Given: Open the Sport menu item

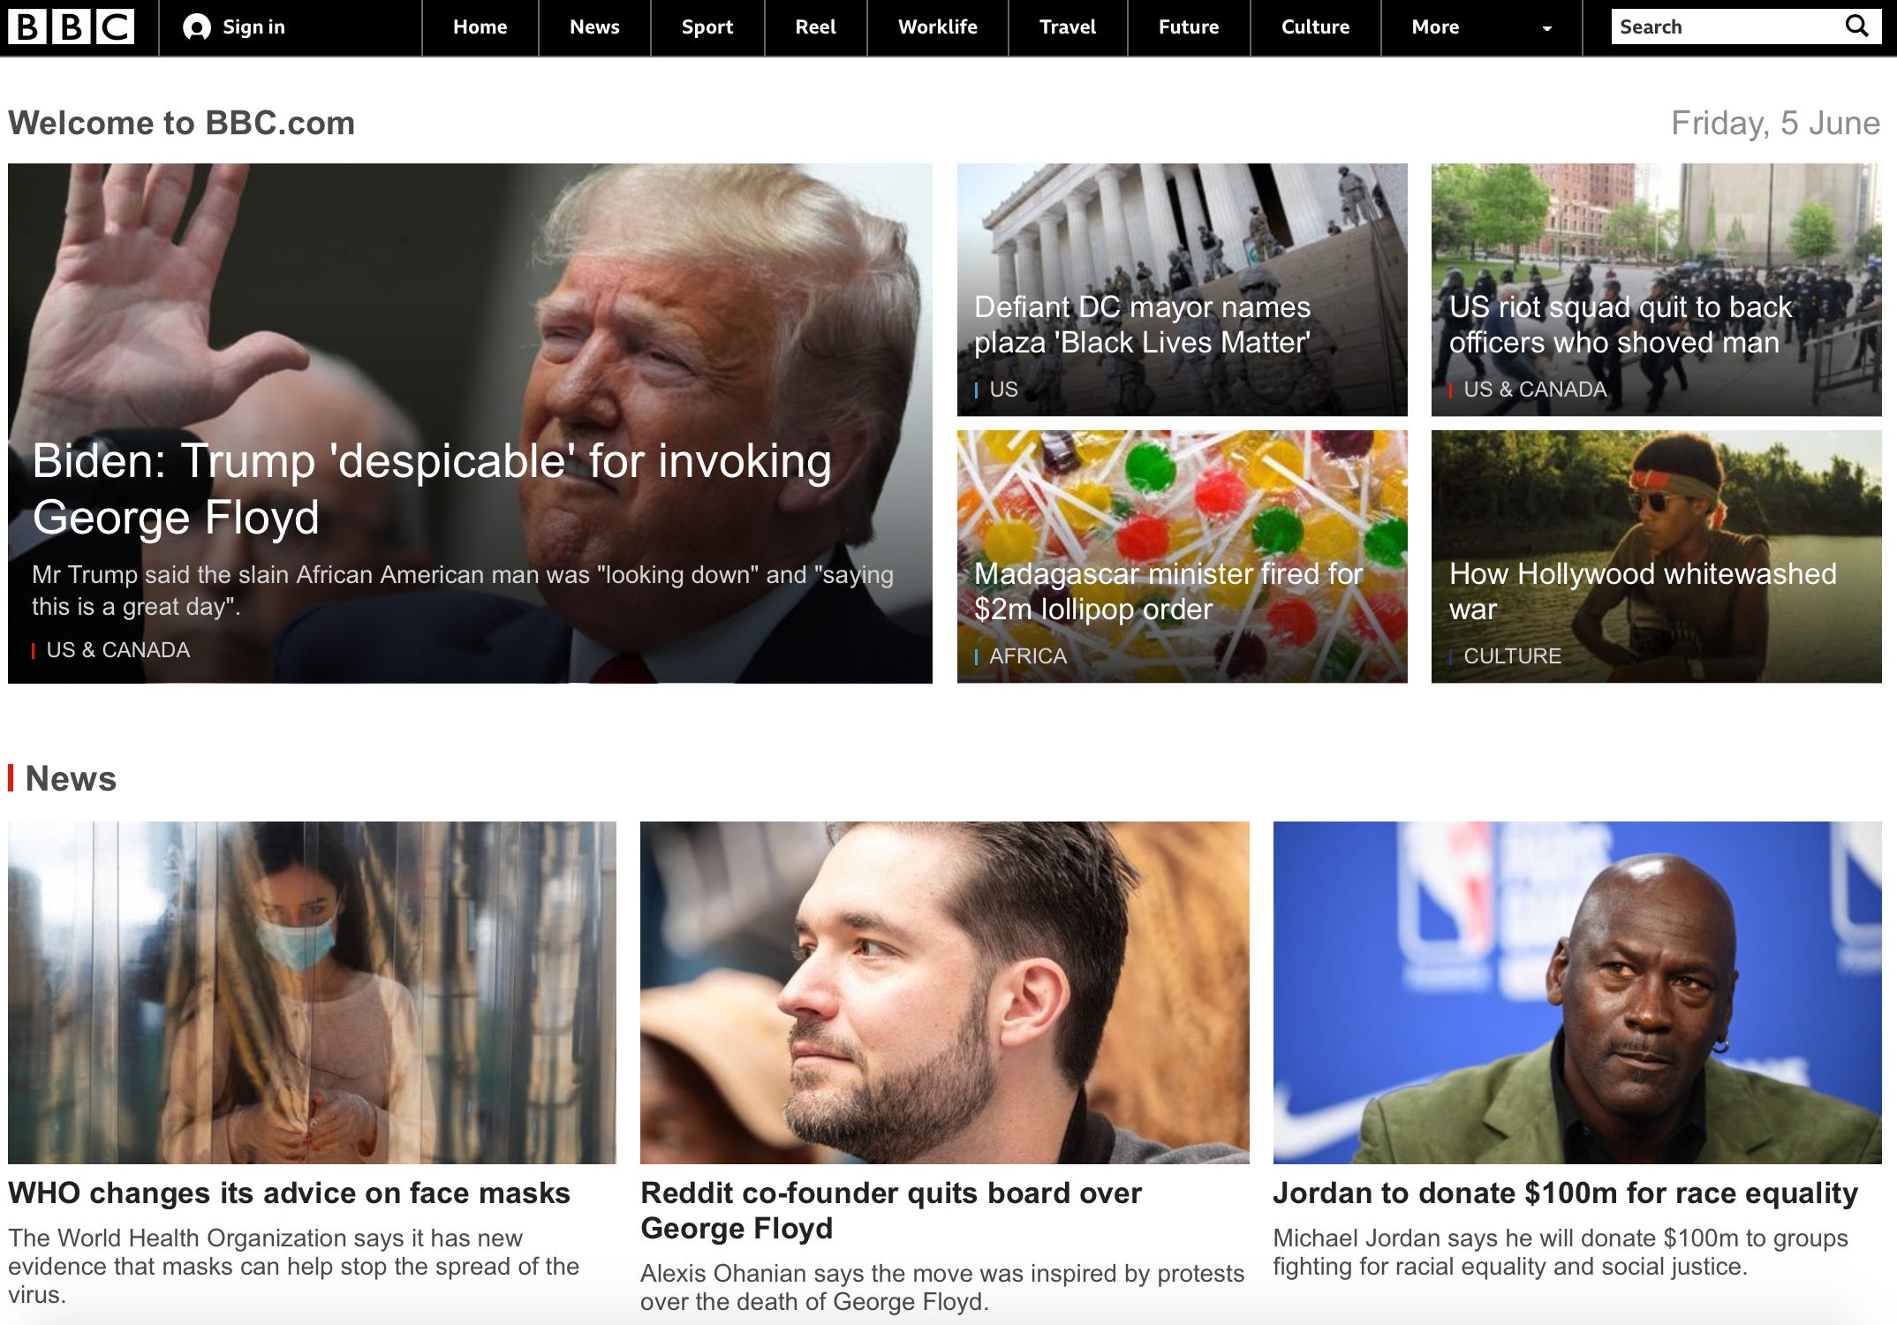Looking at the screenshot, I should pyautogui.click(x=707, y=27).
